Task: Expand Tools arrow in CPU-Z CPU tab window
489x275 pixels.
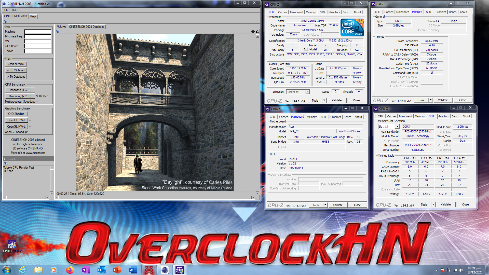Action: [324, 100]
